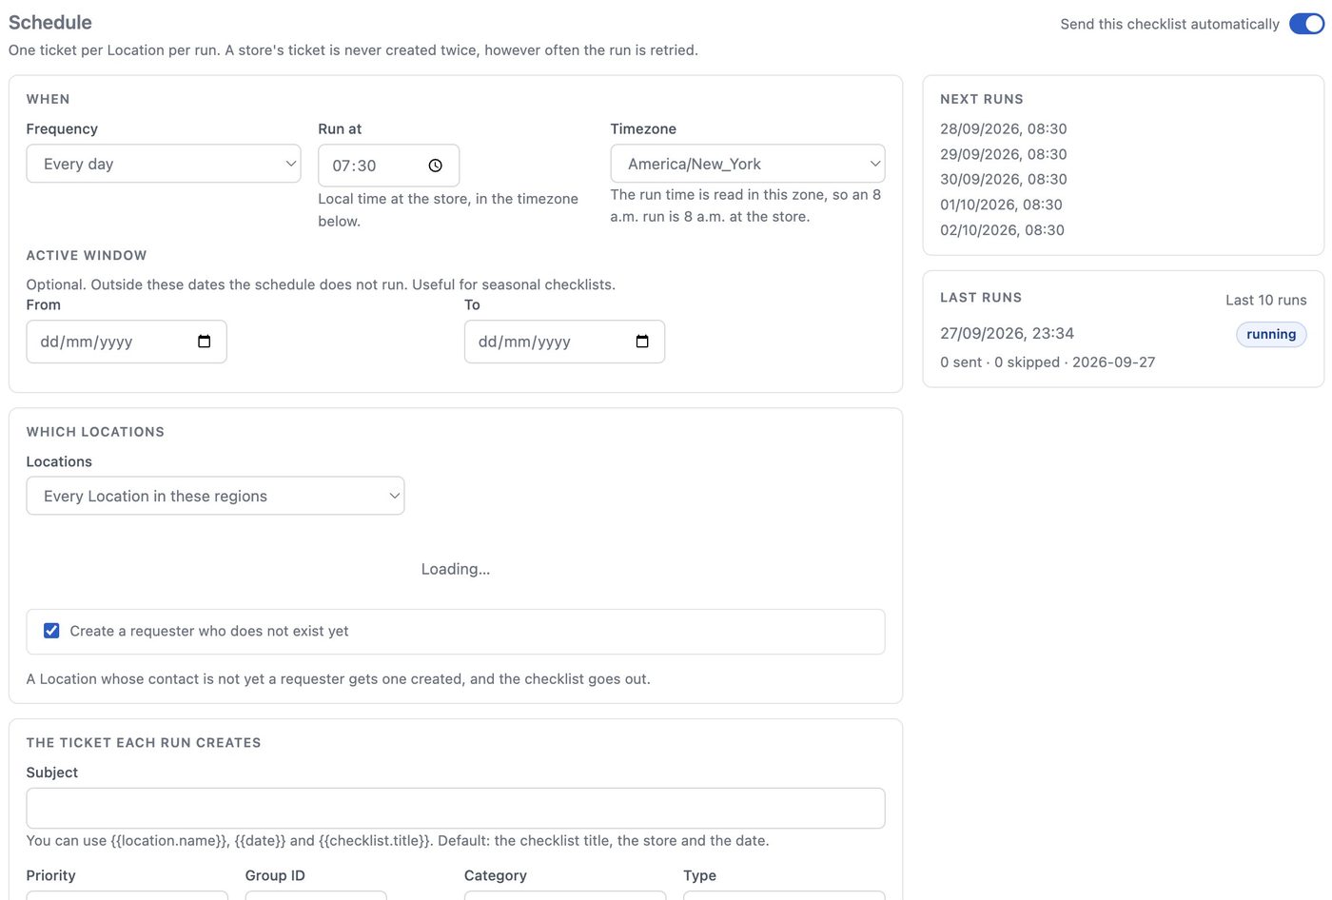1332x900 pixels.
Task: Click the Schedule heading
Action: 50,22
